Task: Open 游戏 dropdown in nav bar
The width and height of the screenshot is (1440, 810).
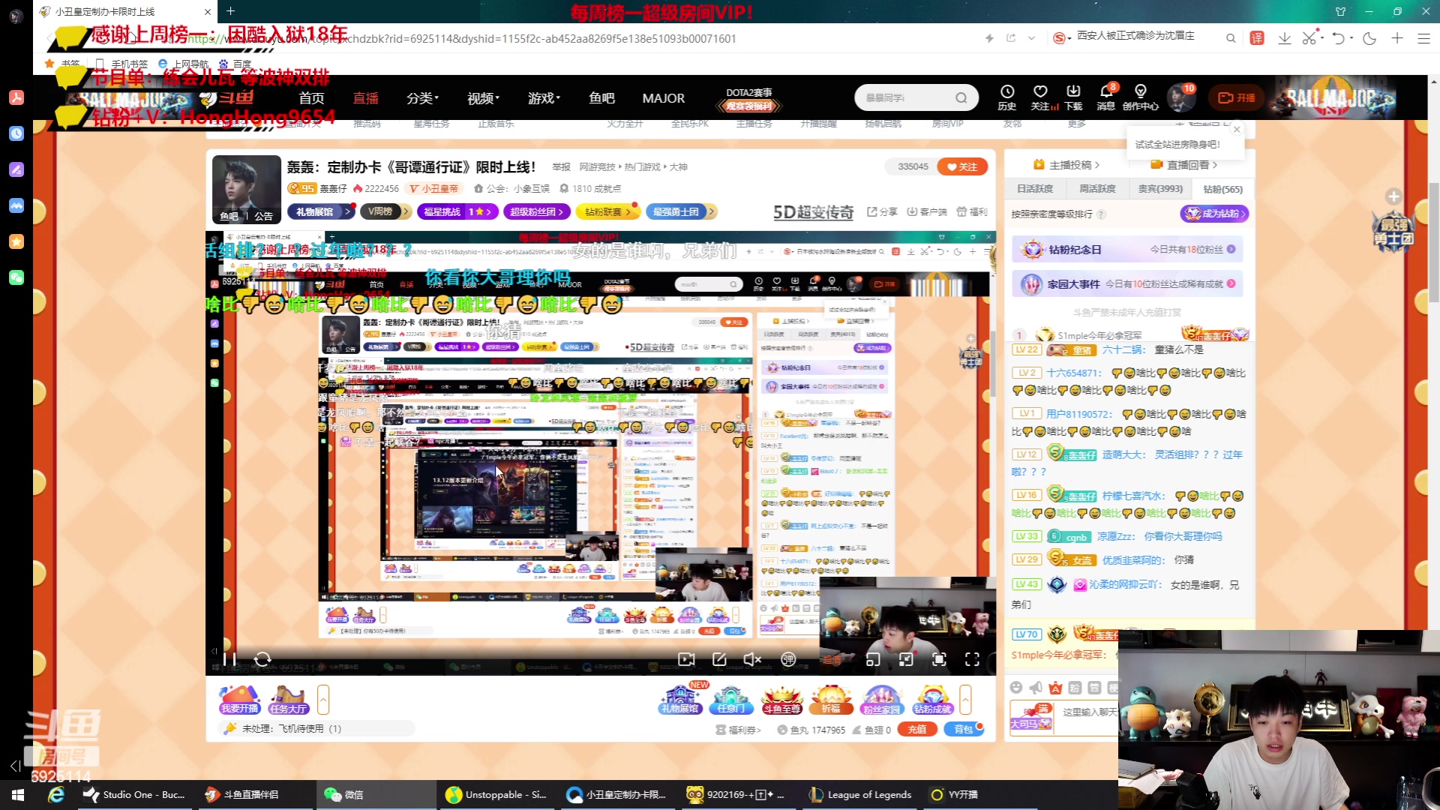Action: click(544, 98)
